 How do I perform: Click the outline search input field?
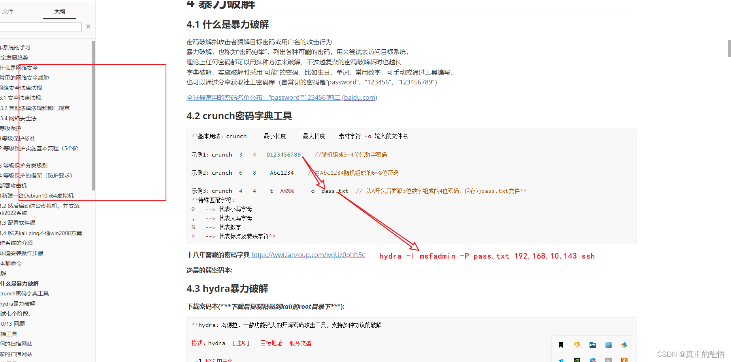[41, 27]
